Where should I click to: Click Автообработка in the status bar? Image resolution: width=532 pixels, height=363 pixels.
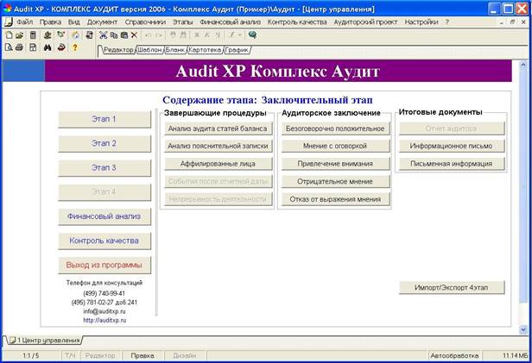[454, 356]
